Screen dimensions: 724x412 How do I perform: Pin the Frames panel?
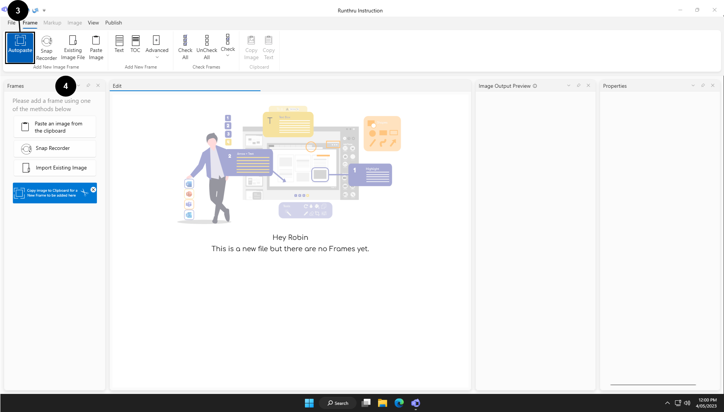coord(88,85)
